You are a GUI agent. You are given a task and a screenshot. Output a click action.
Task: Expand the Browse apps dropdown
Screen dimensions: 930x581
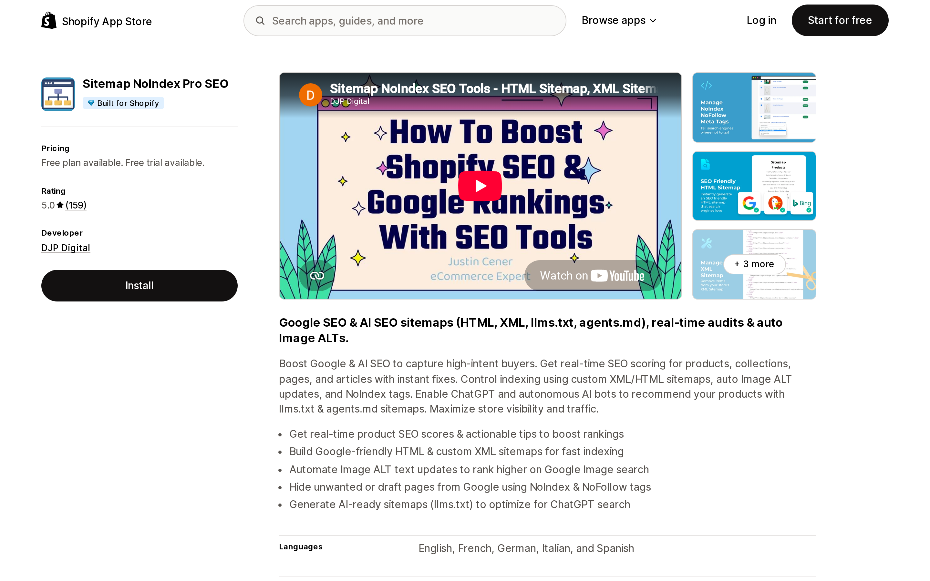tap(619, 20)
